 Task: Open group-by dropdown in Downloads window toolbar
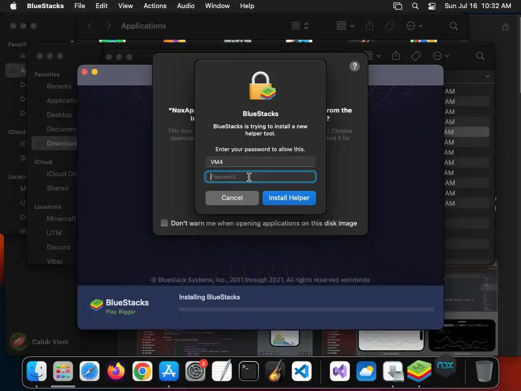[372, 55]
